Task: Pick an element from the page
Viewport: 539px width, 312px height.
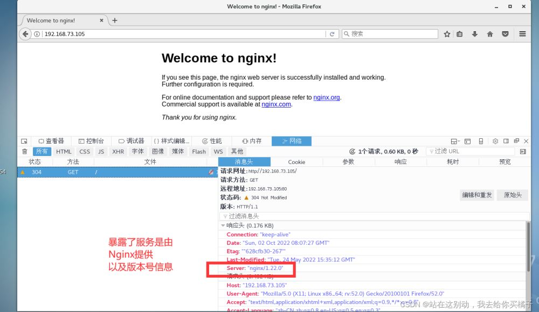Action: pos(24,141)
